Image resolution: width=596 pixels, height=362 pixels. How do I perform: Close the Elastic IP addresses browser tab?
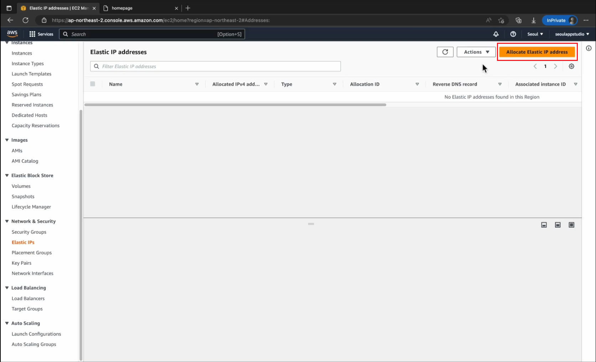(x=94, y=8)
